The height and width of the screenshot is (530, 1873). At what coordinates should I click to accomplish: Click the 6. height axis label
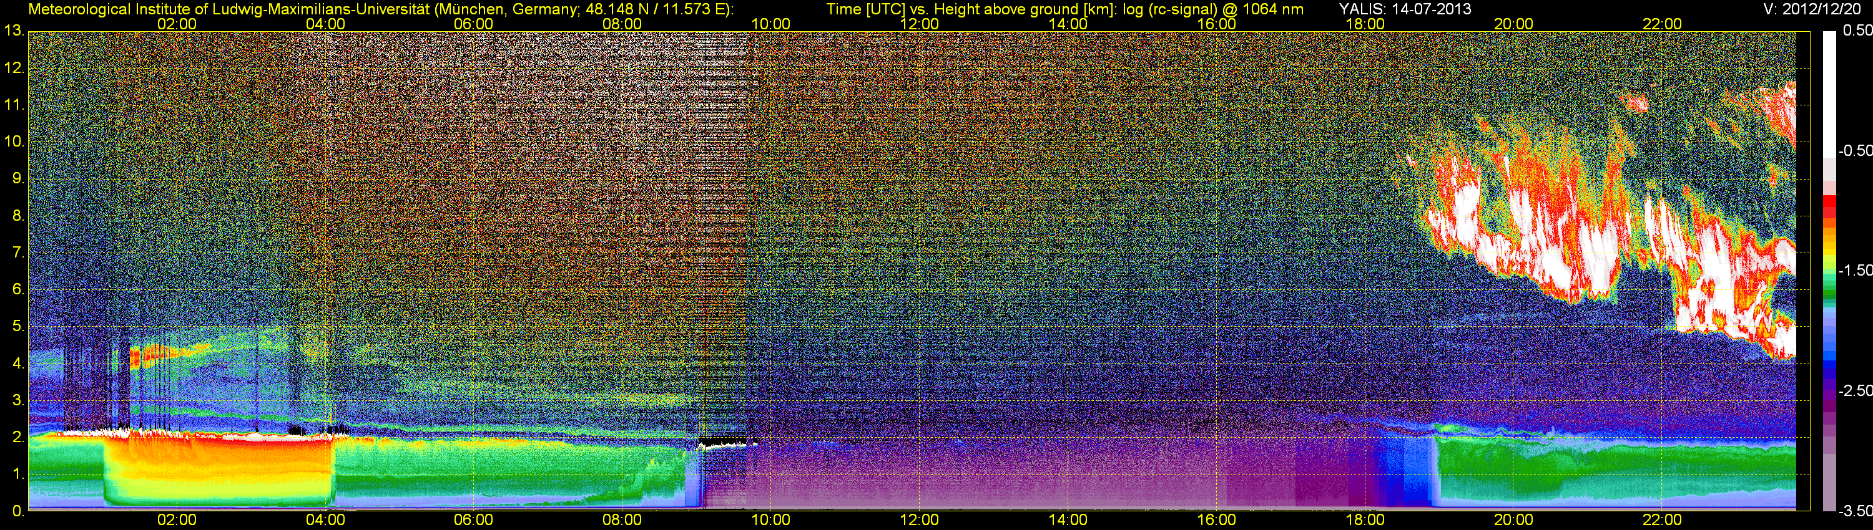pos(18,289)
